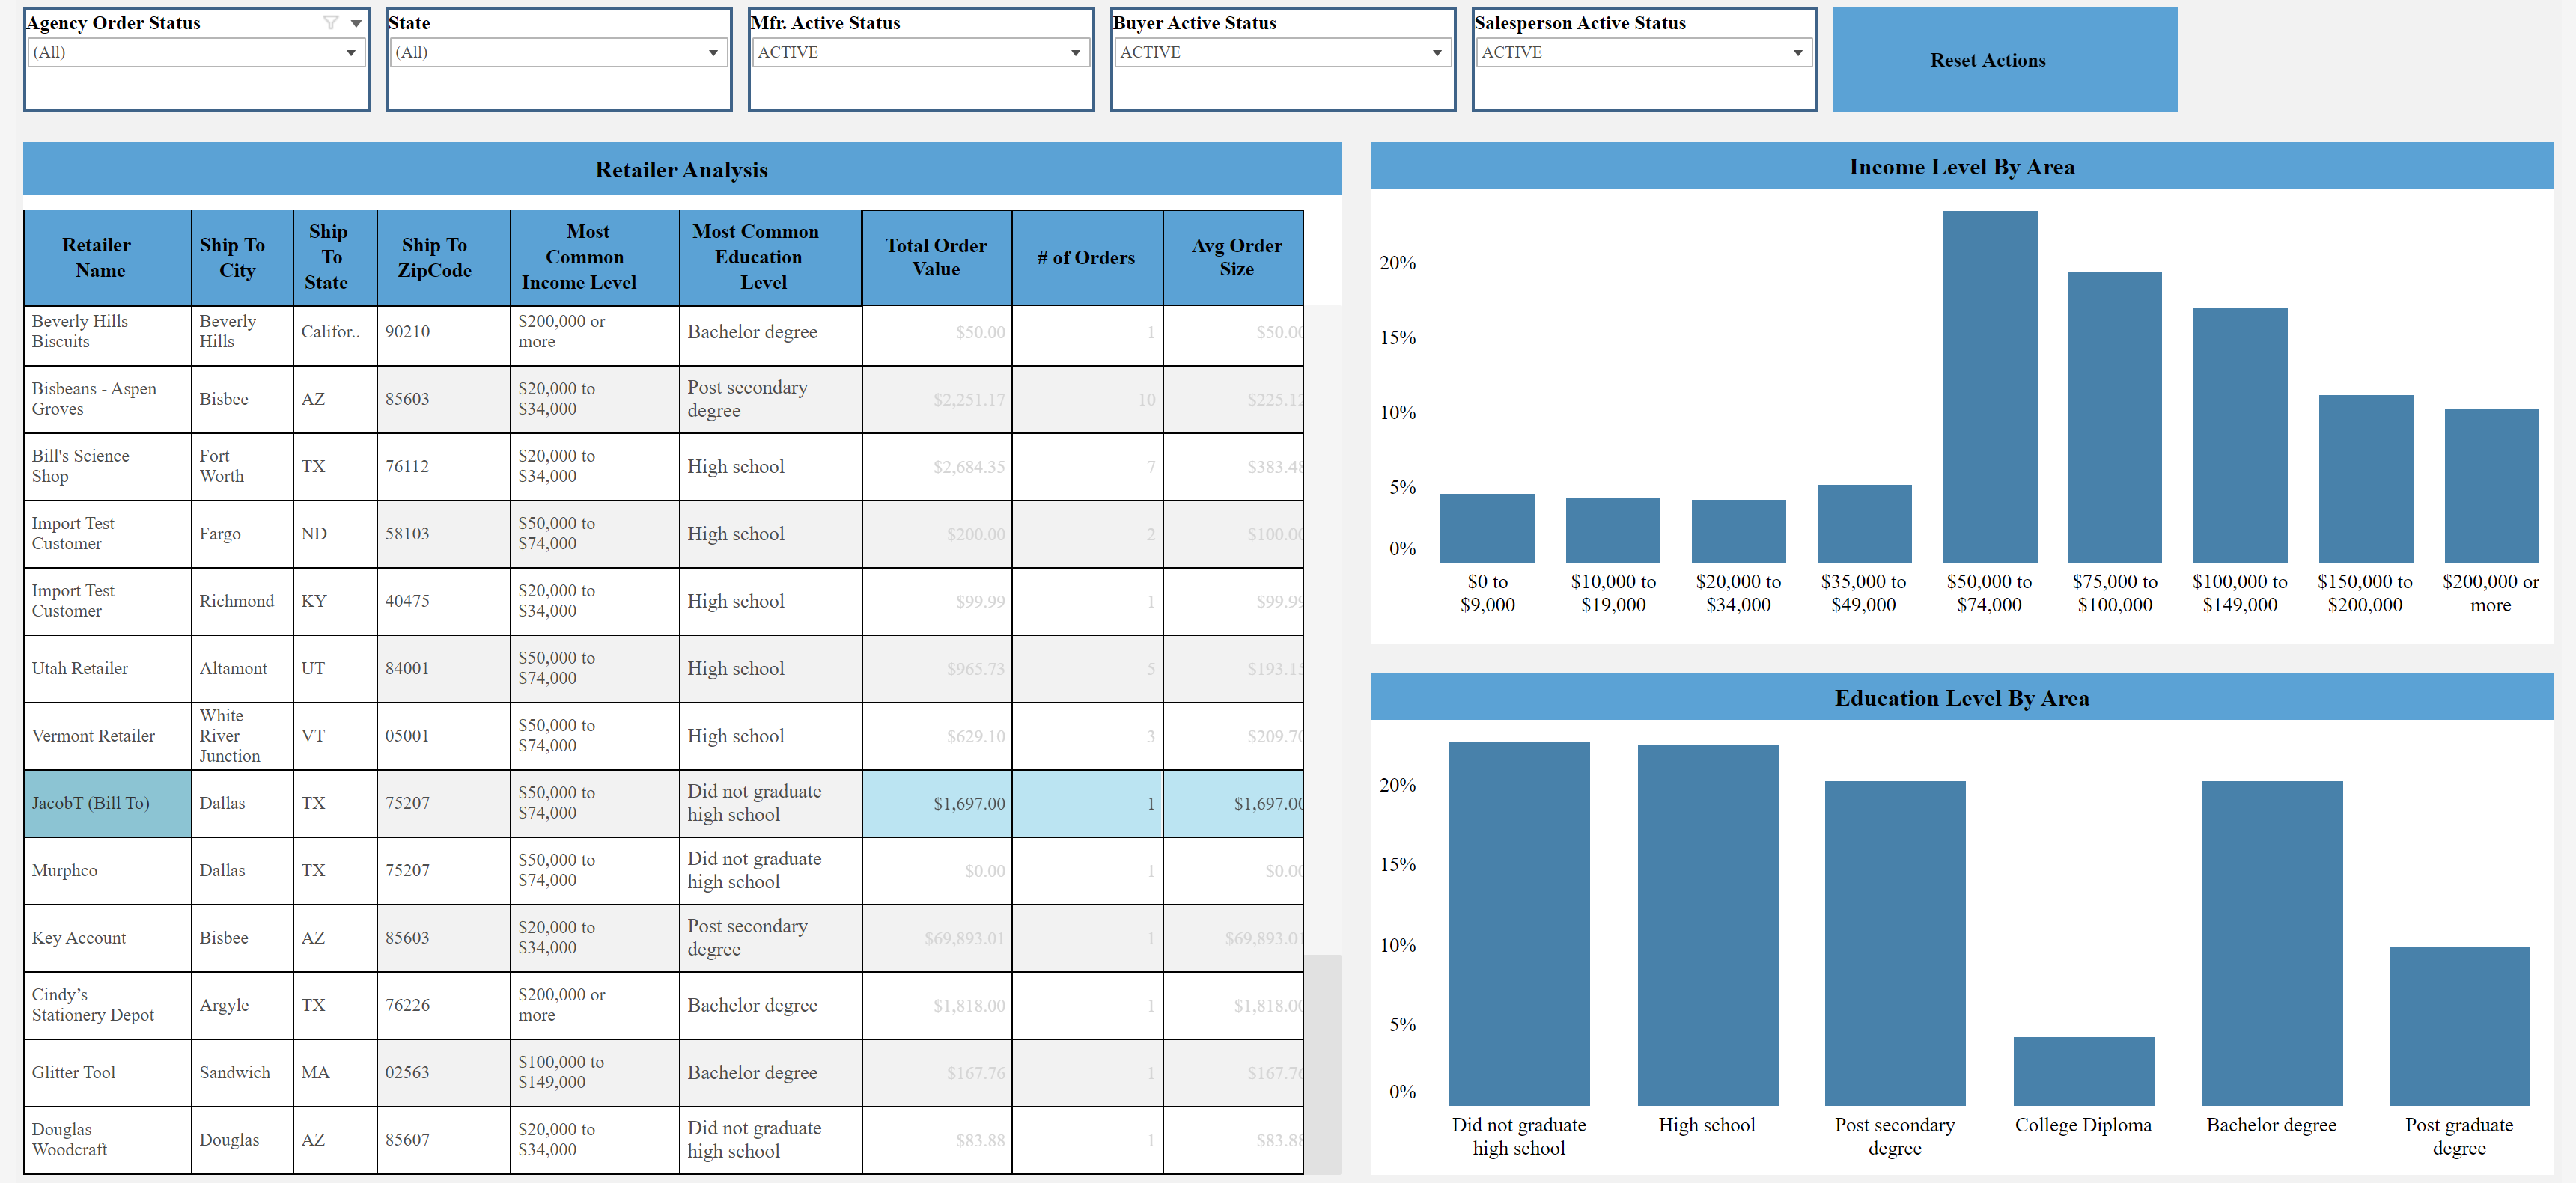Click the Most Common Education Level header

[770, 258]
